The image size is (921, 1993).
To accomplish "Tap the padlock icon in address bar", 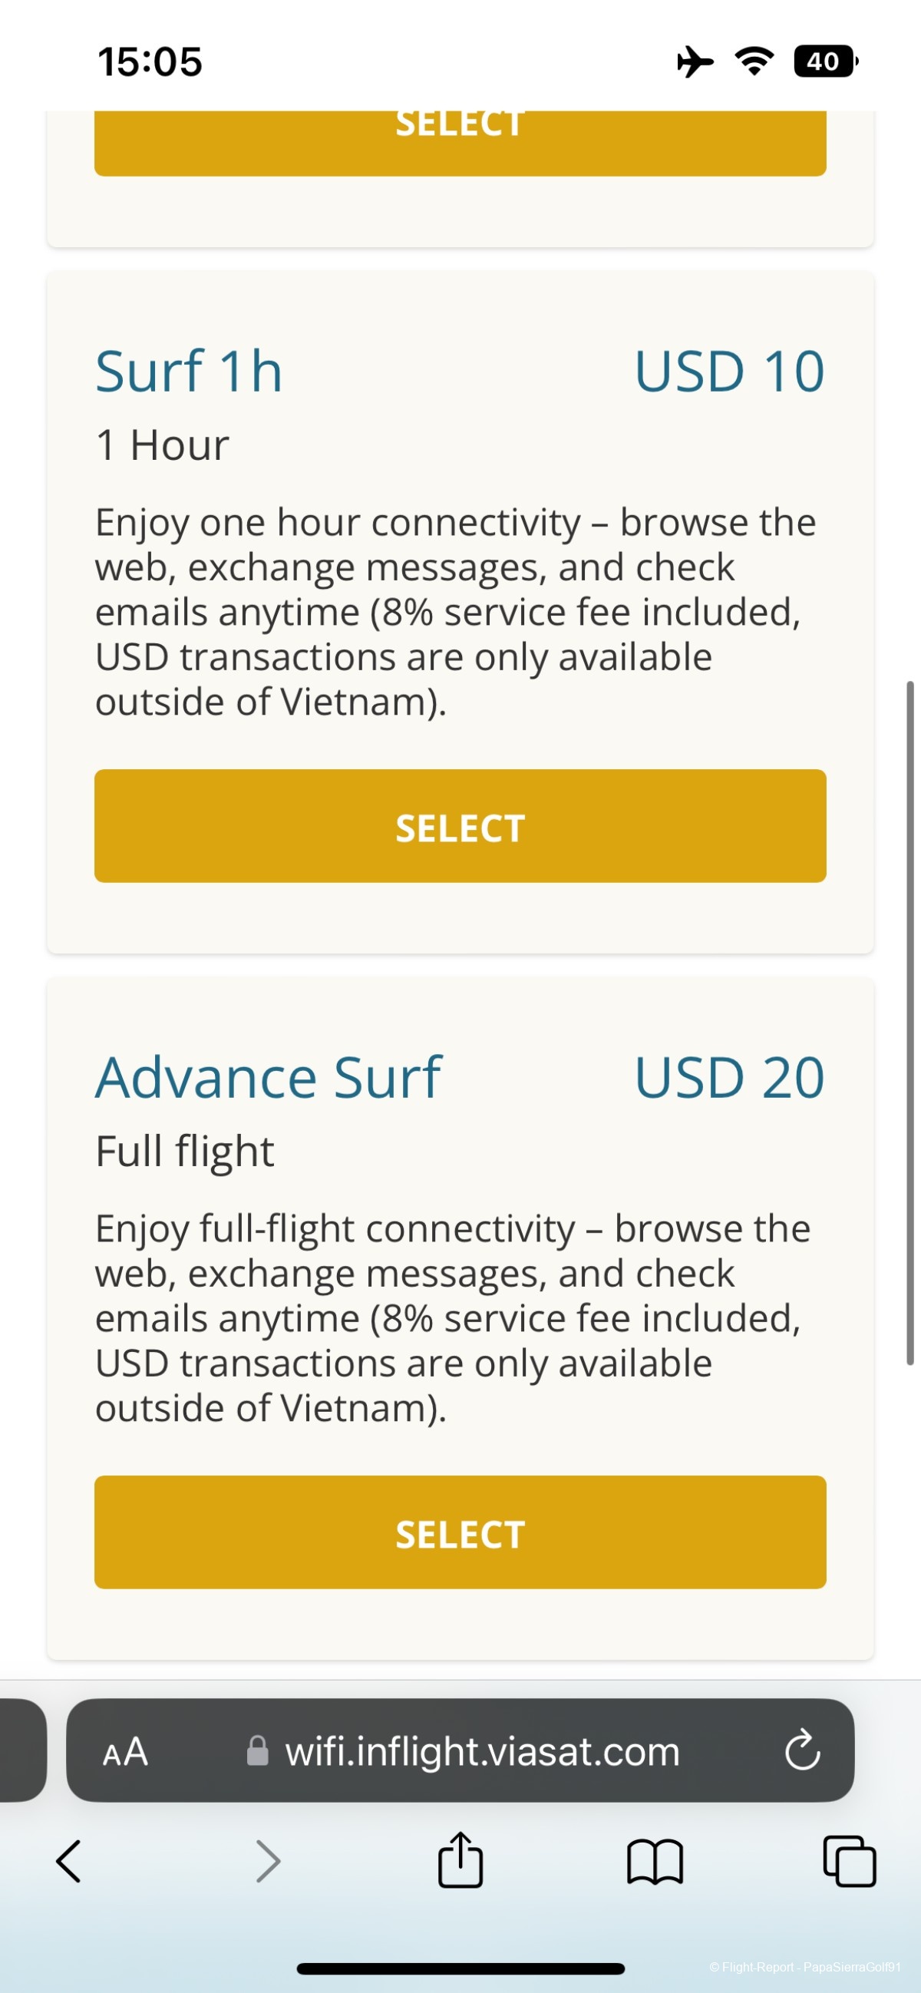I will [x=258, y=1751].
